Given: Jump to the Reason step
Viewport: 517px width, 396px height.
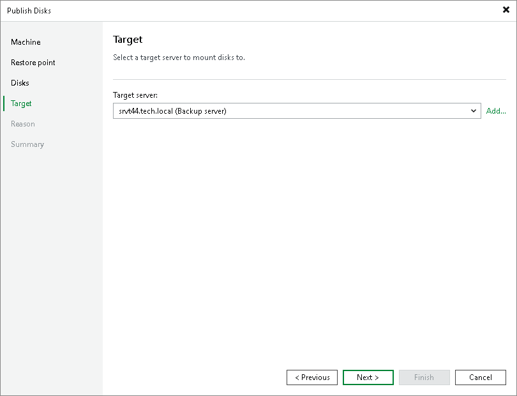Looking at the screenshot, I should [x=23, y=124].
